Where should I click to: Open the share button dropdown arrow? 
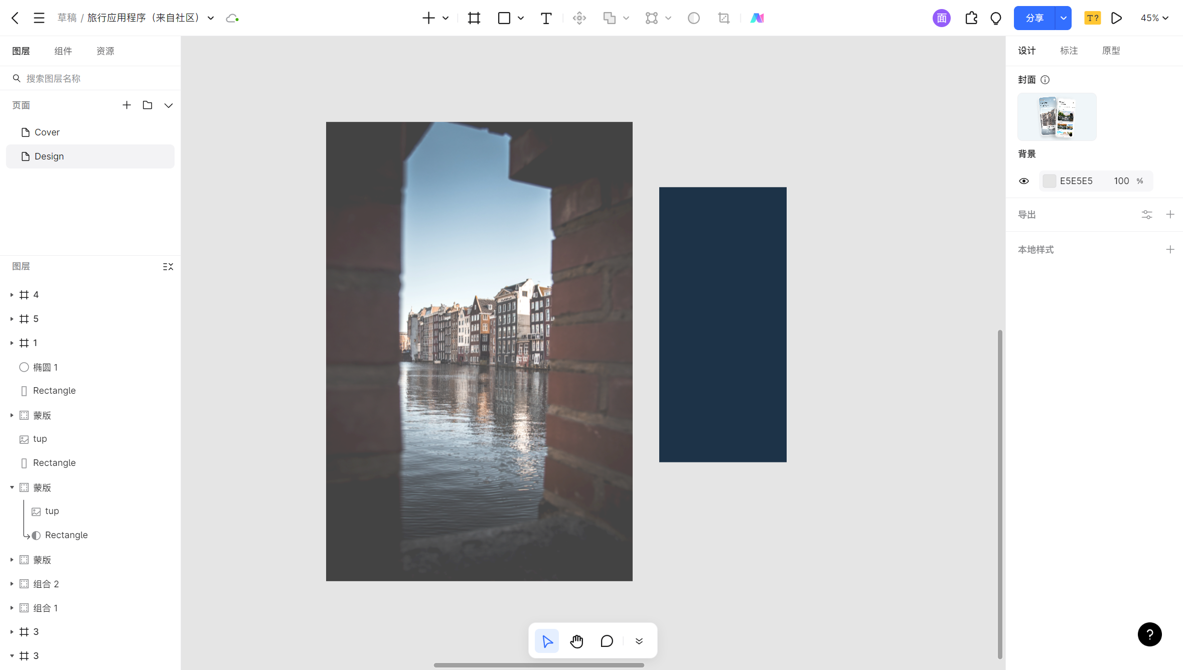[1063, 18]
